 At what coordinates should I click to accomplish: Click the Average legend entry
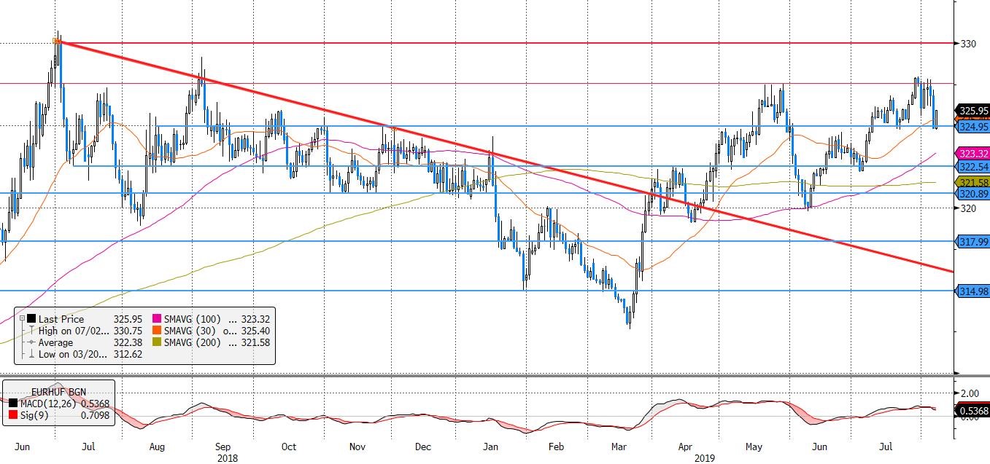point(56,342)
